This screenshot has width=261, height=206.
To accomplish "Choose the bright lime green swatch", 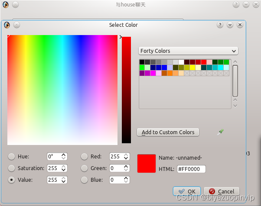I will (142, 68).
